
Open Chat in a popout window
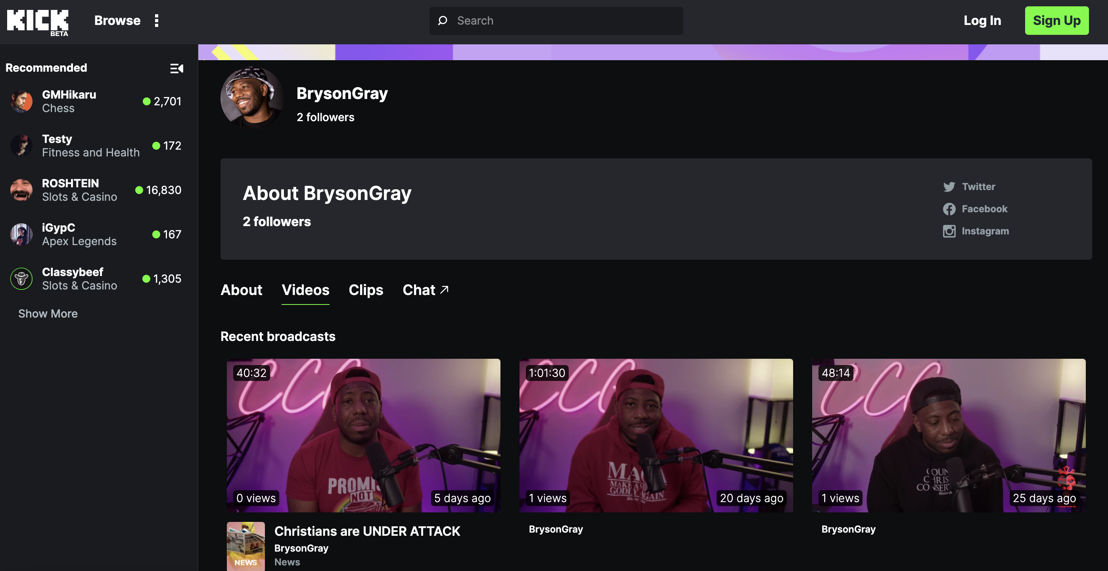tap(426, 290)
